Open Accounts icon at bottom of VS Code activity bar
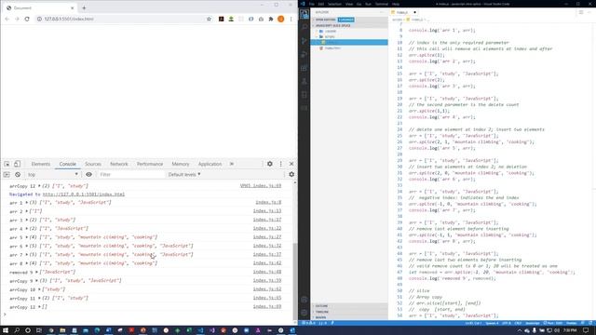596x335 pixels. (x=305, y=300)
